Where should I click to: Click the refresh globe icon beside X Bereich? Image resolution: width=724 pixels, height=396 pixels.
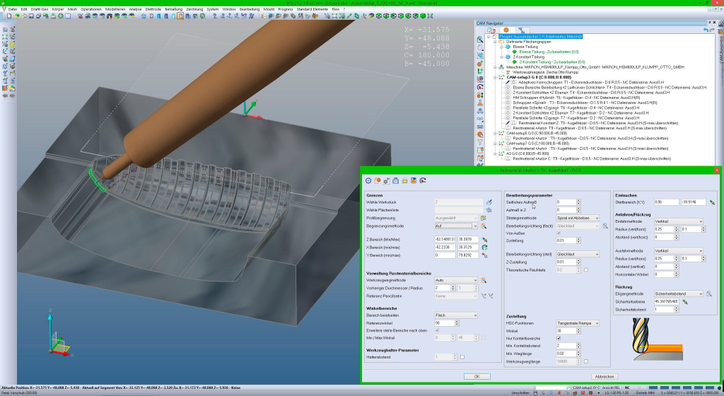[484, 248]
